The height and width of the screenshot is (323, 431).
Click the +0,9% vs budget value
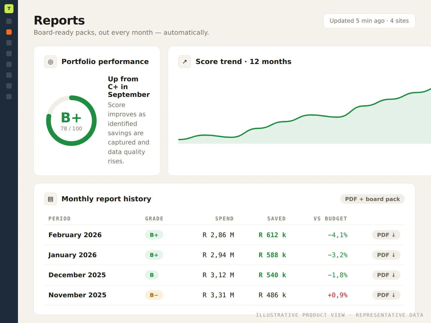click(x=338, y=295)
